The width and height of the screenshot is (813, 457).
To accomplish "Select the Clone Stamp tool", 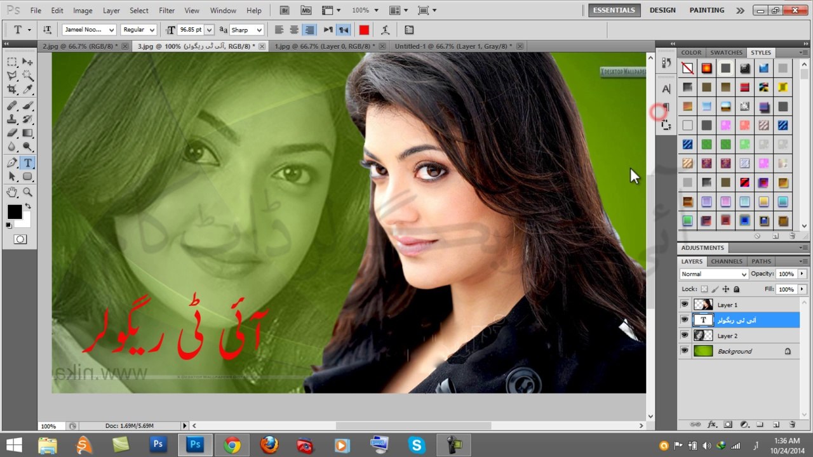I will click(12, 119).
